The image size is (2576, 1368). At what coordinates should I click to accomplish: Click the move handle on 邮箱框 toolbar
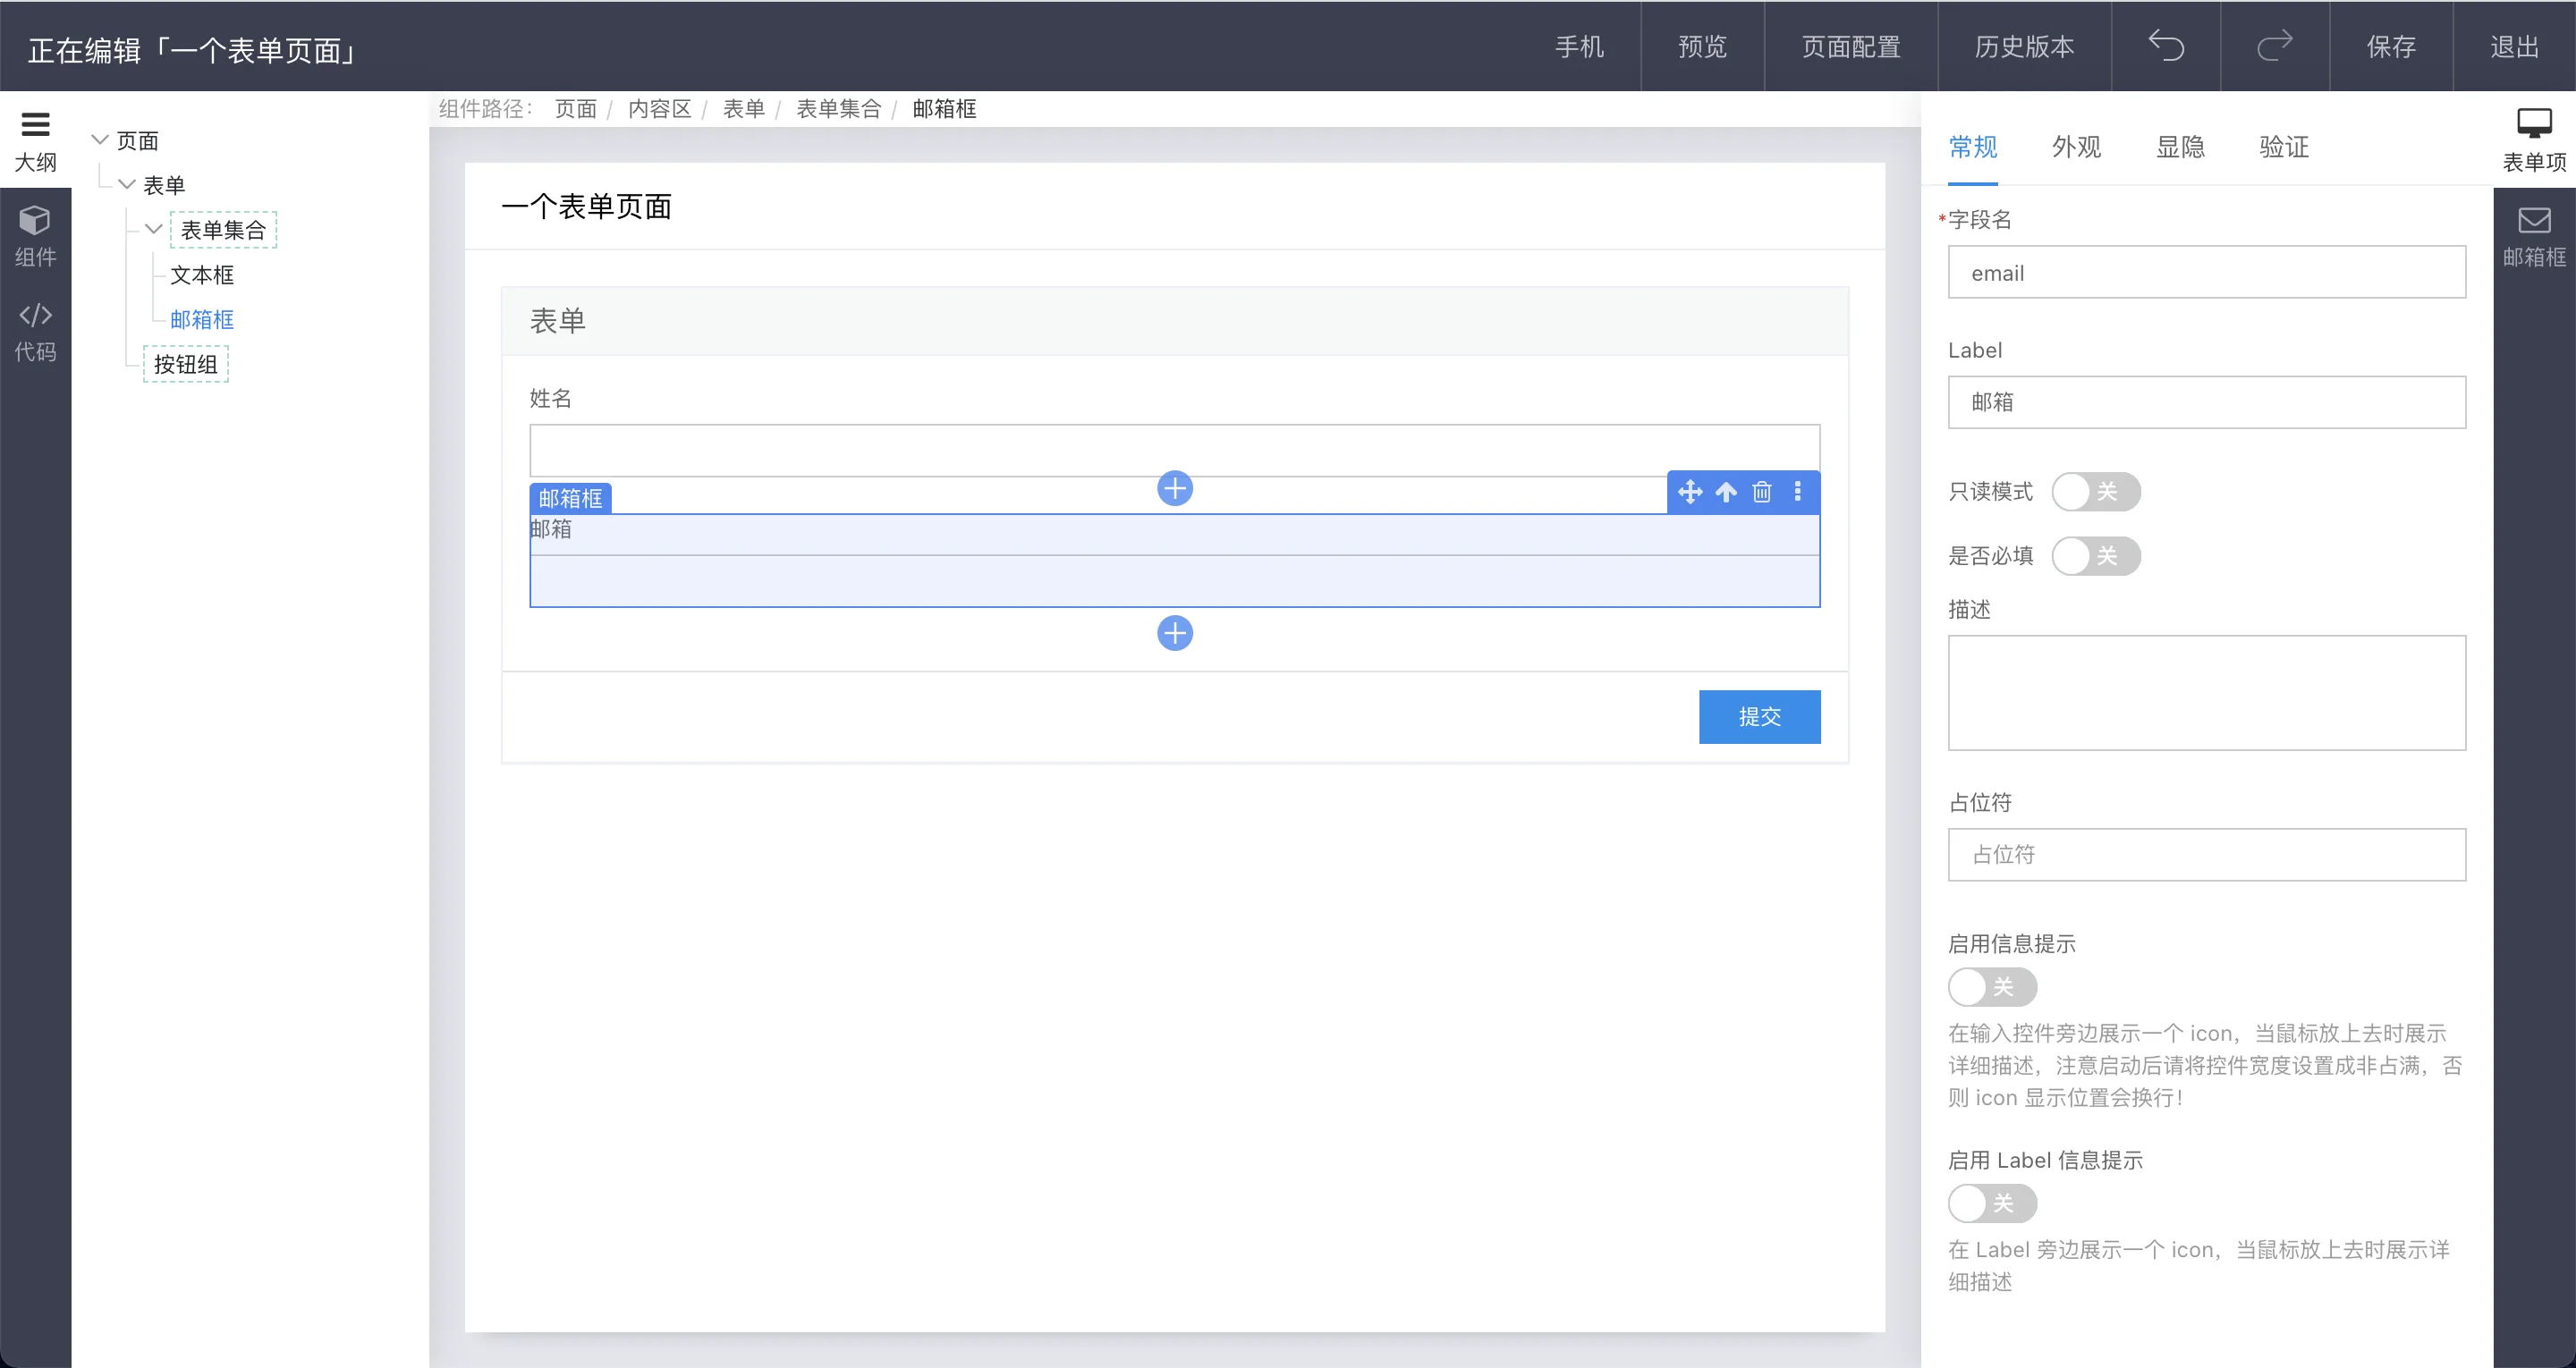[1690, 492]
